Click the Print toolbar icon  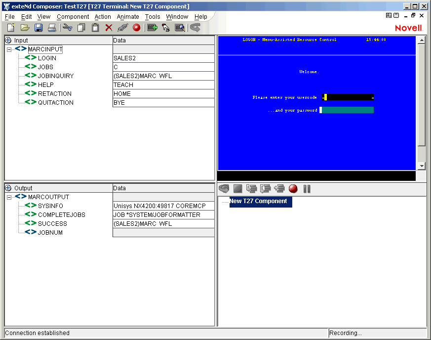tap(52, 28)
